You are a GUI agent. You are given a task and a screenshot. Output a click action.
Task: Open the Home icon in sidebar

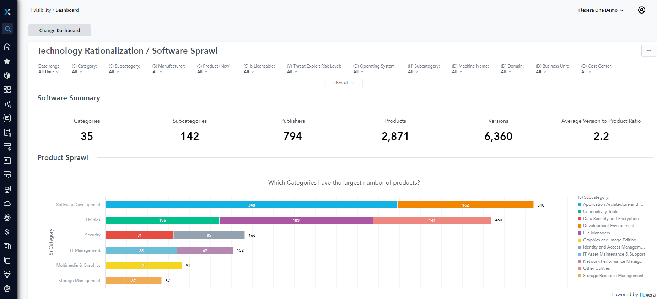(7, 47)
